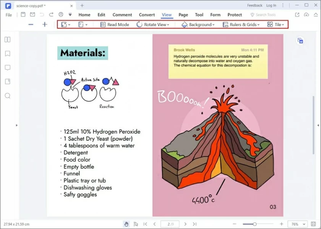Click the Log In button
321x229 pixels.
point(271,5)
